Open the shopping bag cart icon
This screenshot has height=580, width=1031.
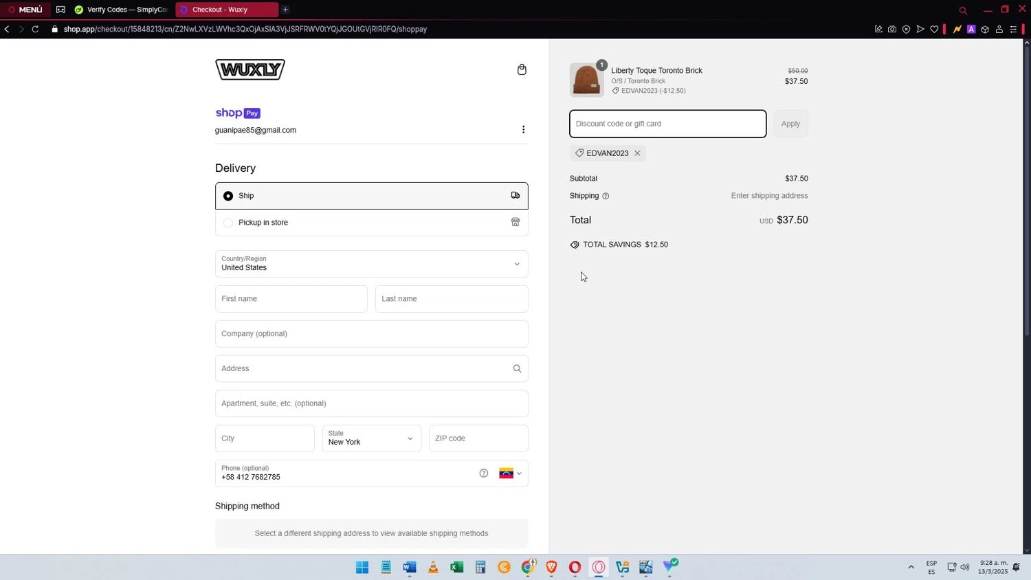pos(522,69)
